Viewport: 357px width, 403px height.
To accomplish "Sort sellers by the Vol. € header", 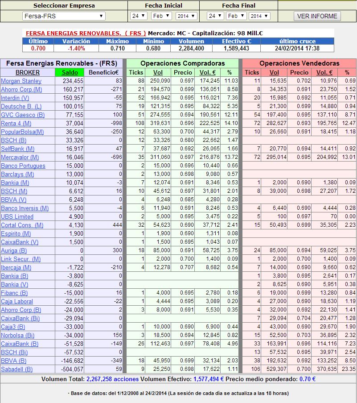I will click(x=324, y=72).
